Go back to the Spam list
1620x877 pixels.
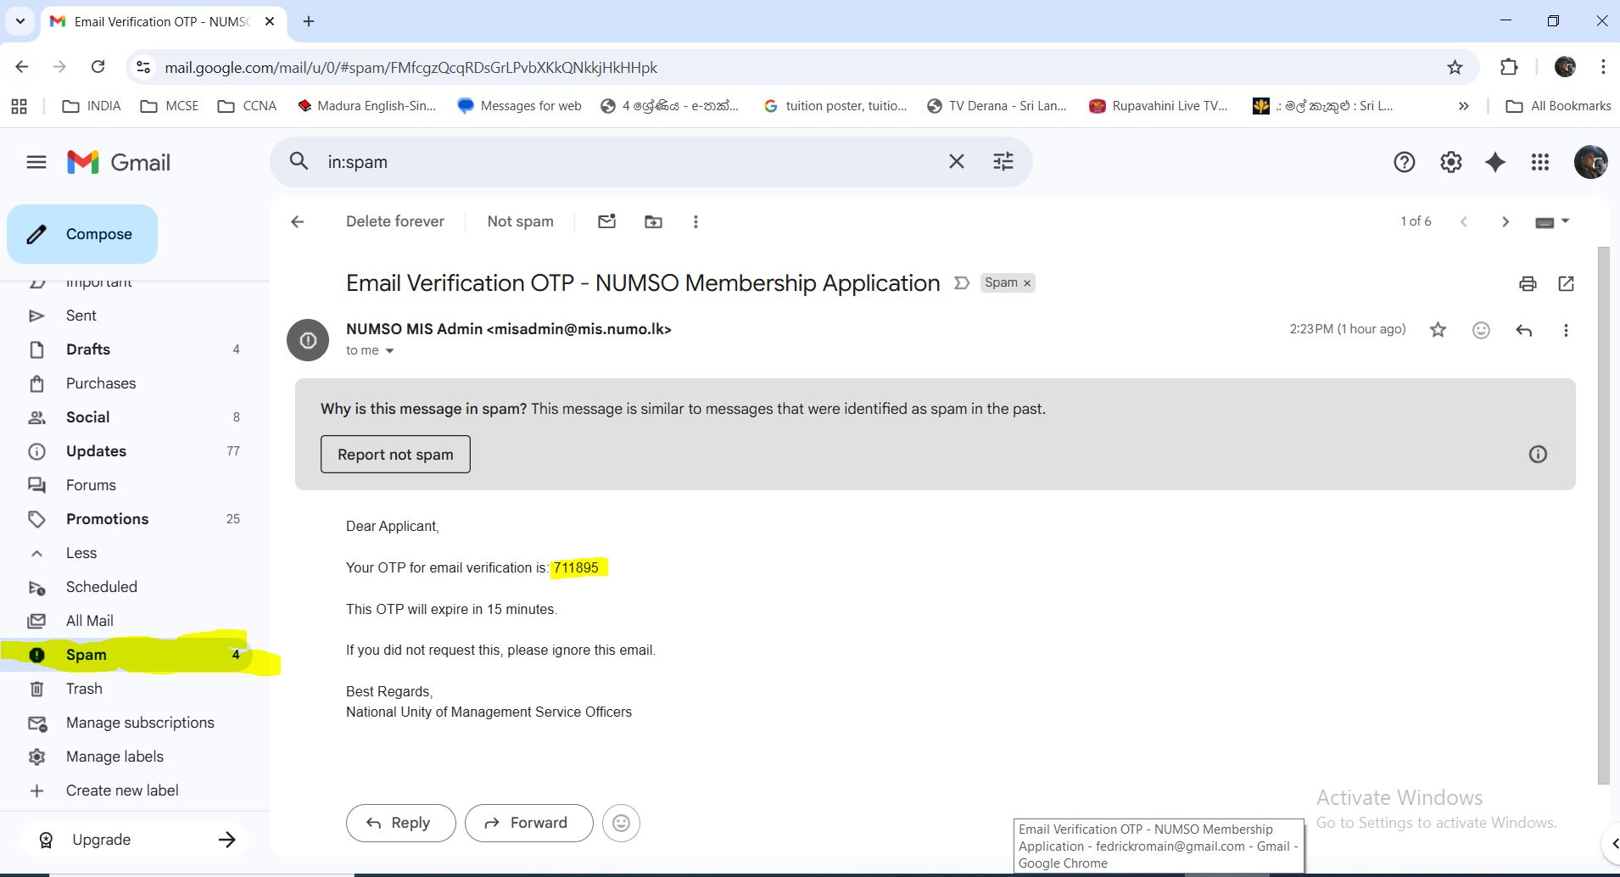[x=297, y=221]
